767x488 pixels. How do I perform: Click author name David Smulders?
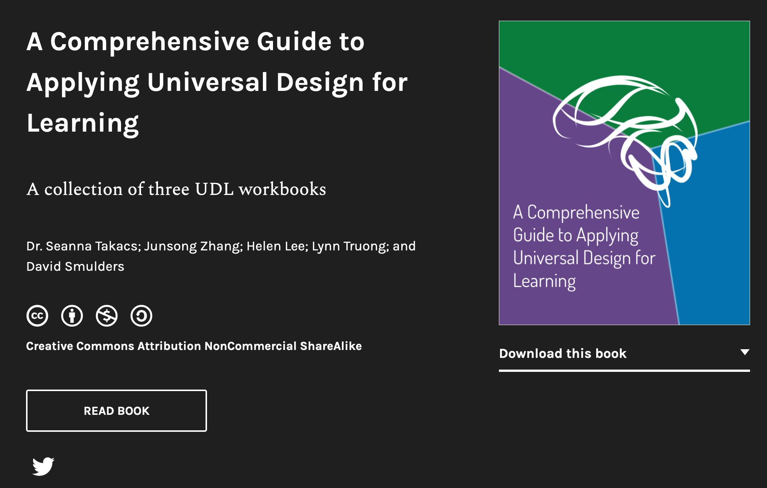(75, 267)
